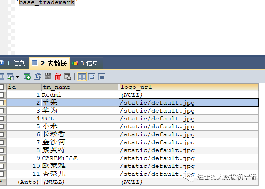Select the 金沙河 cell

80,142
